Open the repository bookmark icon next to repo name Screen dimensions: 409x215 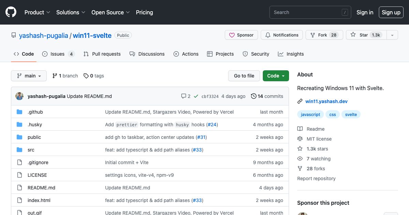(x=14, y=35)
